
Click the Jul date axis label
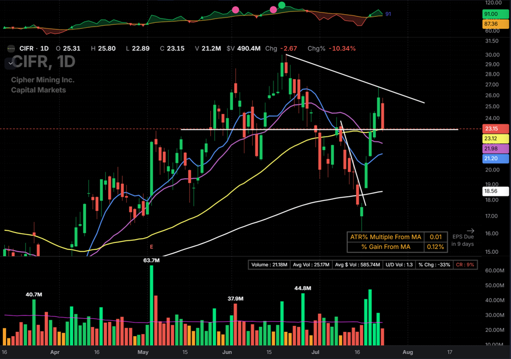click(x=315, y=352)
